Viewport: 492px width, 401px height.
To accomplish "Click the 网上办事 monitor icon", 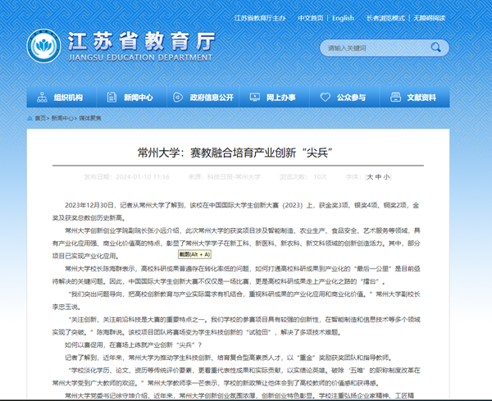I will 254,98.
